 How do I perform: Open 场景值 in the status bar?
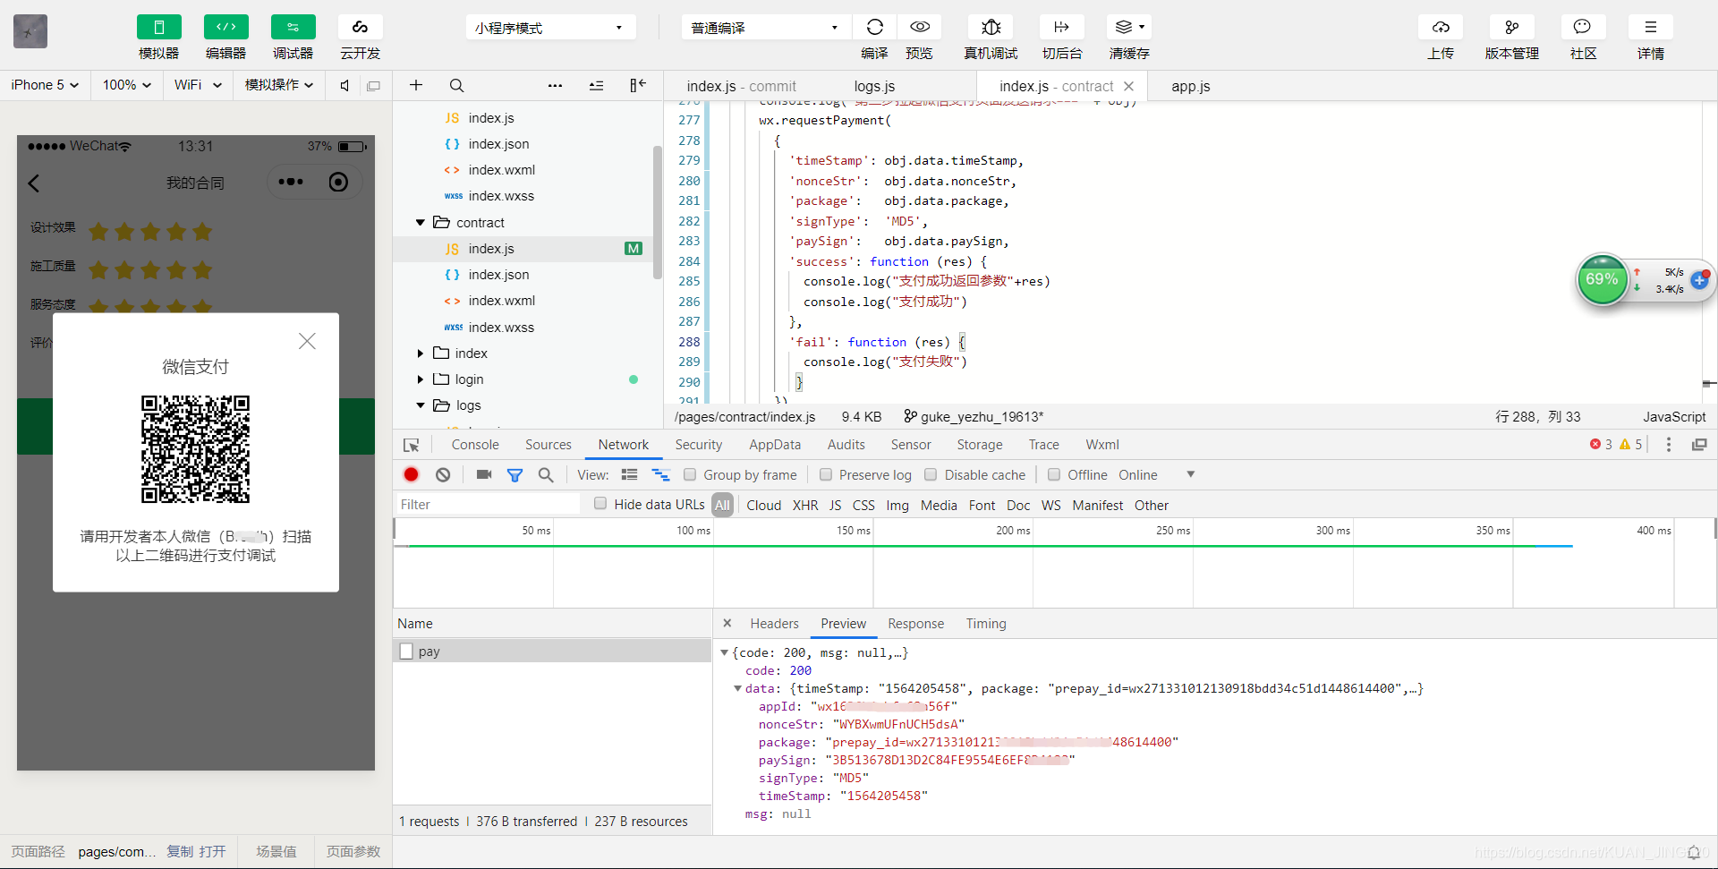pyautogui.click(x=276, y=851)
